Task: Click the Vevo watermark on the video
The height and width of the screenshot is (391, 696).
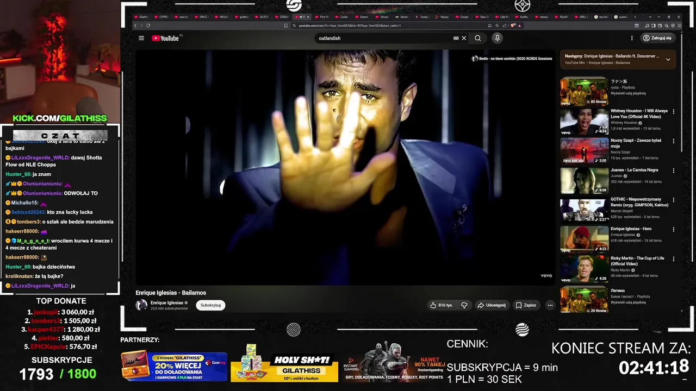Action: (546, 276)
